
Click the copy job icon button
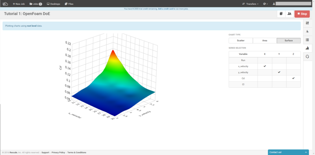[281, 14]
